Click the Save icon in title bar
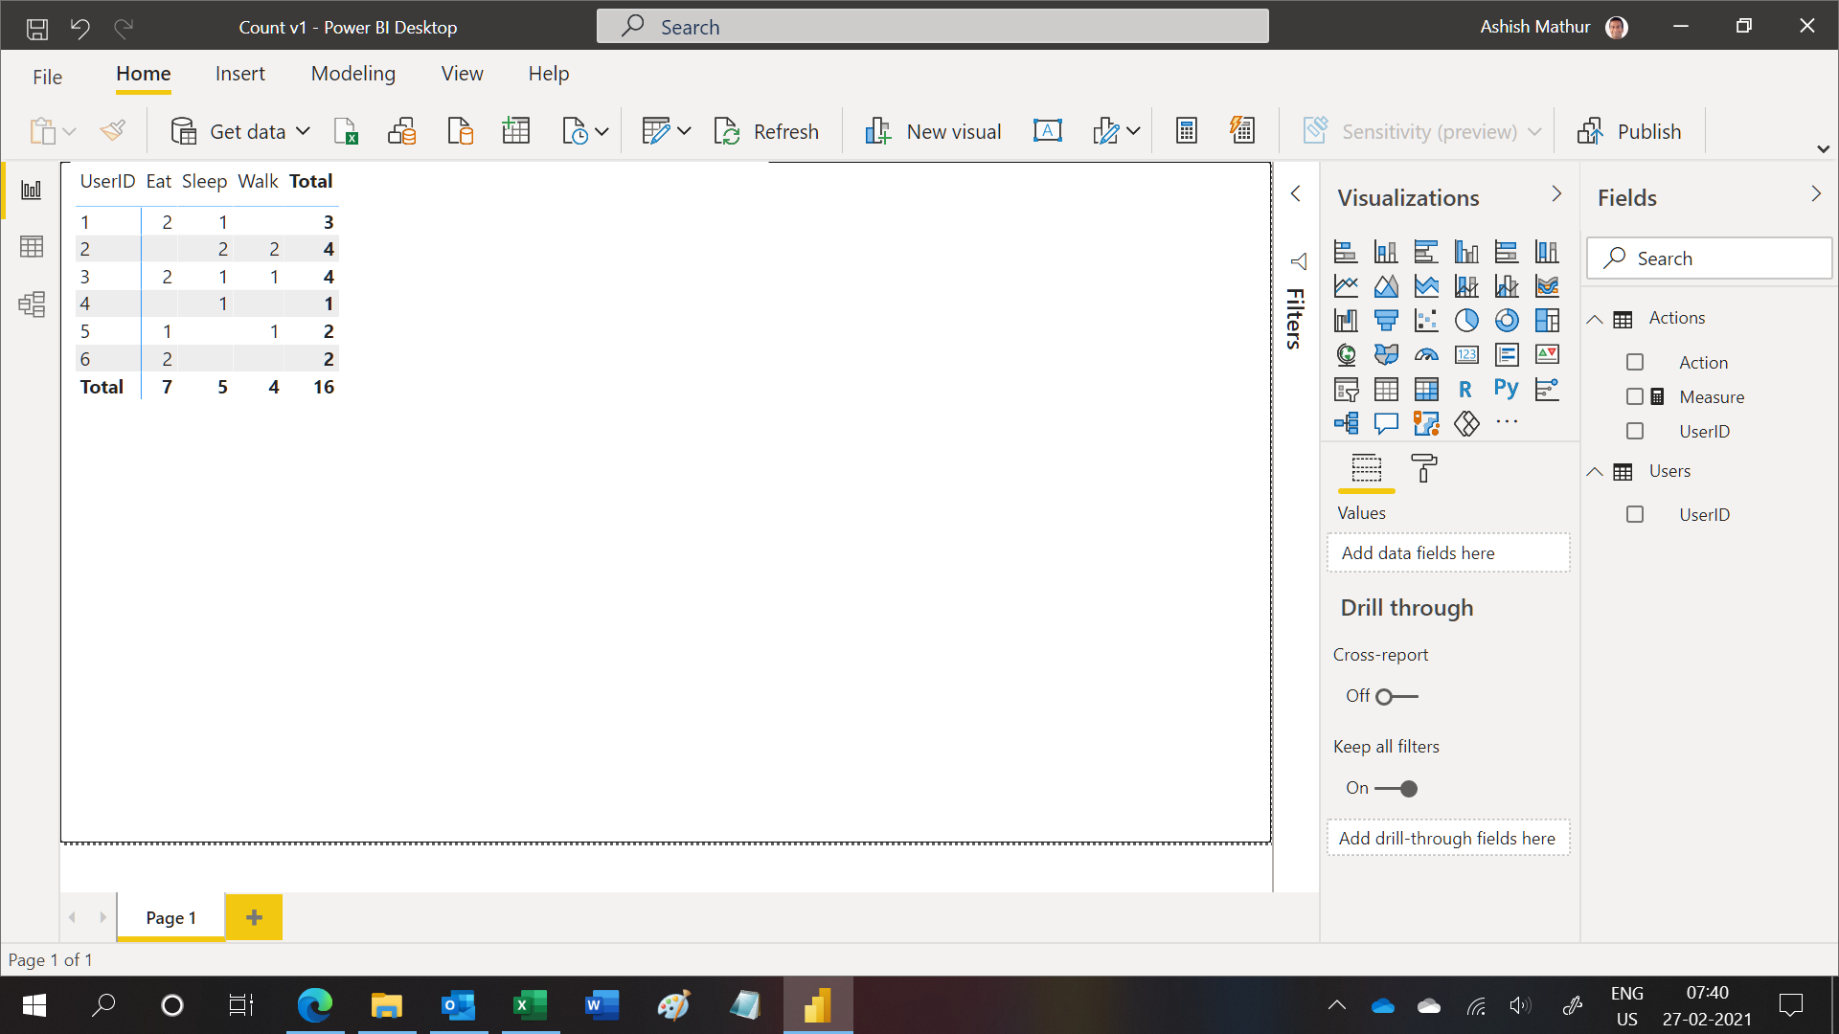This screenshot has height=1034, width=1839. point(37,28)
